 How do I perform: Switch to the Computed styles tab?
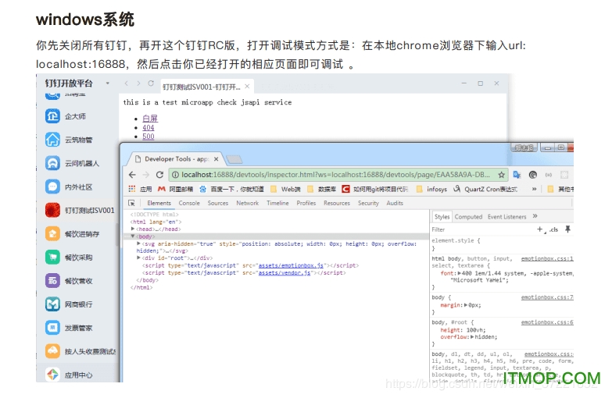(x=468, y=217)
